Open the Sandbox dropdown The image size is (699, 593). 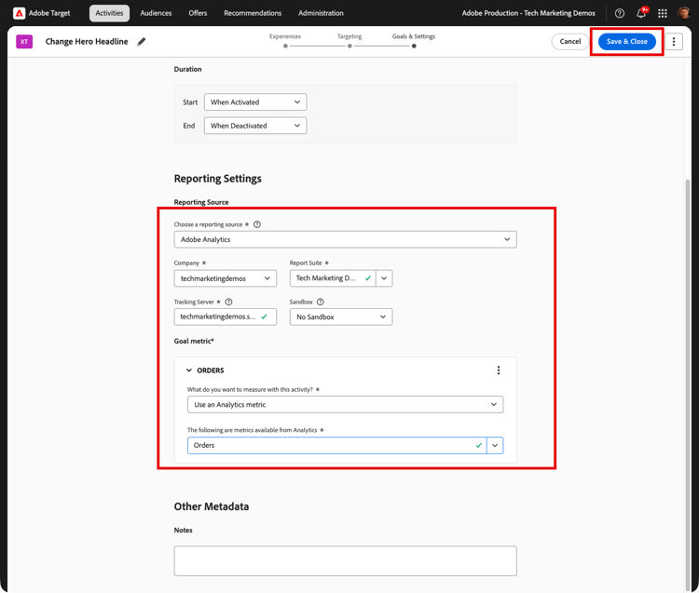click(x=341, y=317)
